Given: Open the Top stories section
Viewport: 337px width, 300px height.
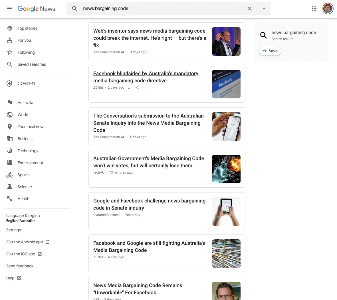Looking at the screenshot, I should 27,28.
